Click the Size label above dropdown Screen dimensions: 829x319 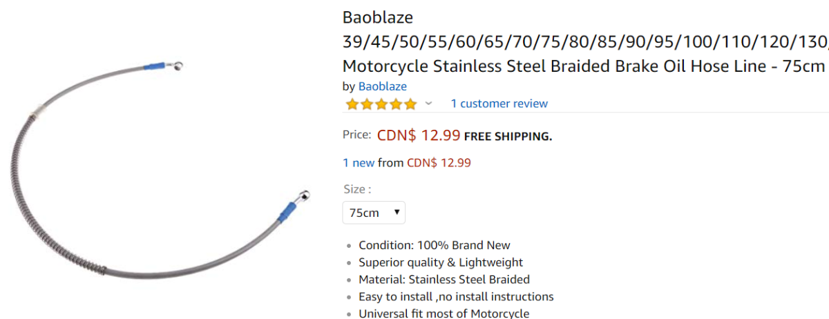coord(356,188)
